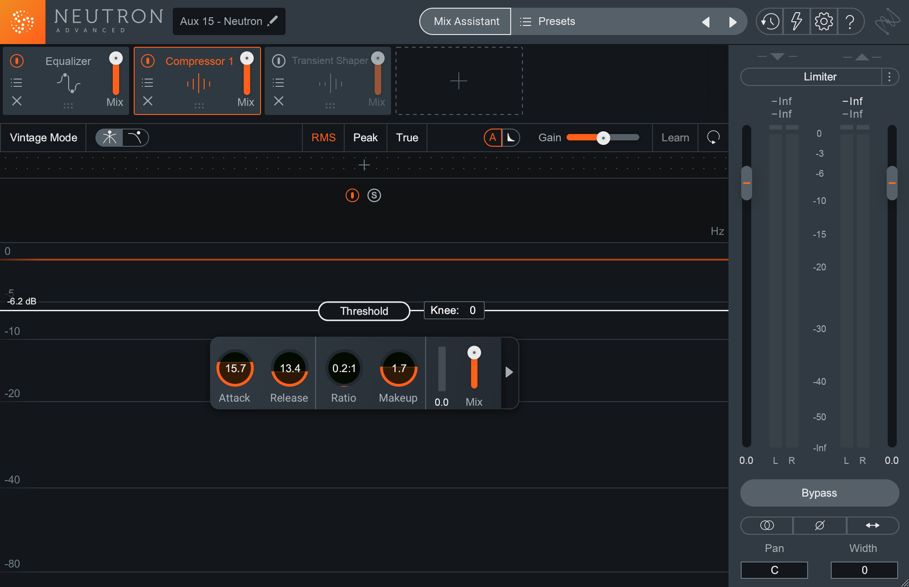Select the Compressor 1 module tab

click(197, 81)
